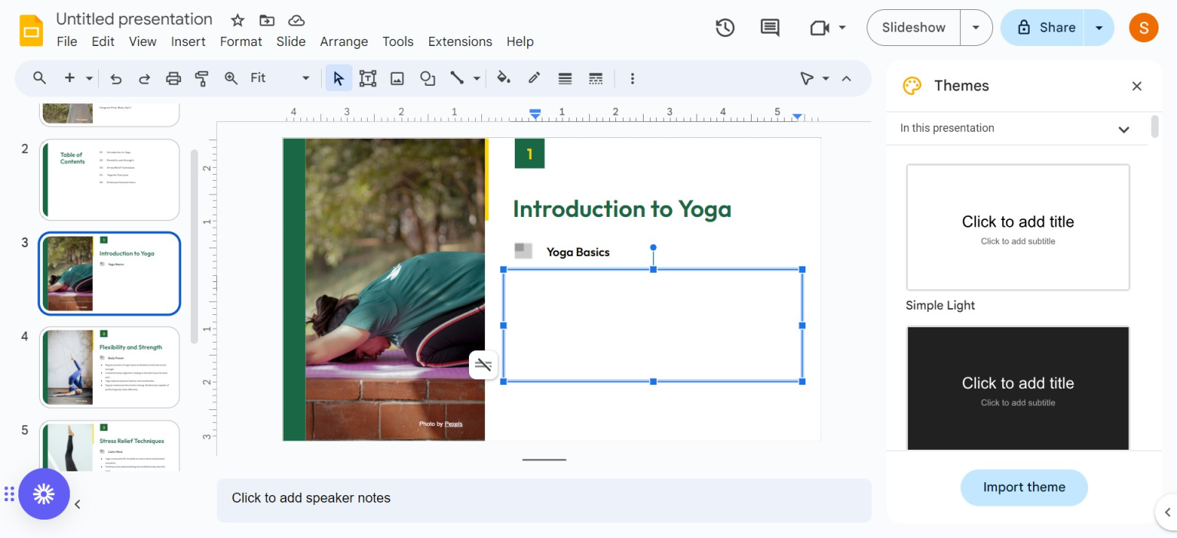1177x538 pixels.
Task: Search the menus with magnifier icon
Action: tap(40, 78)
